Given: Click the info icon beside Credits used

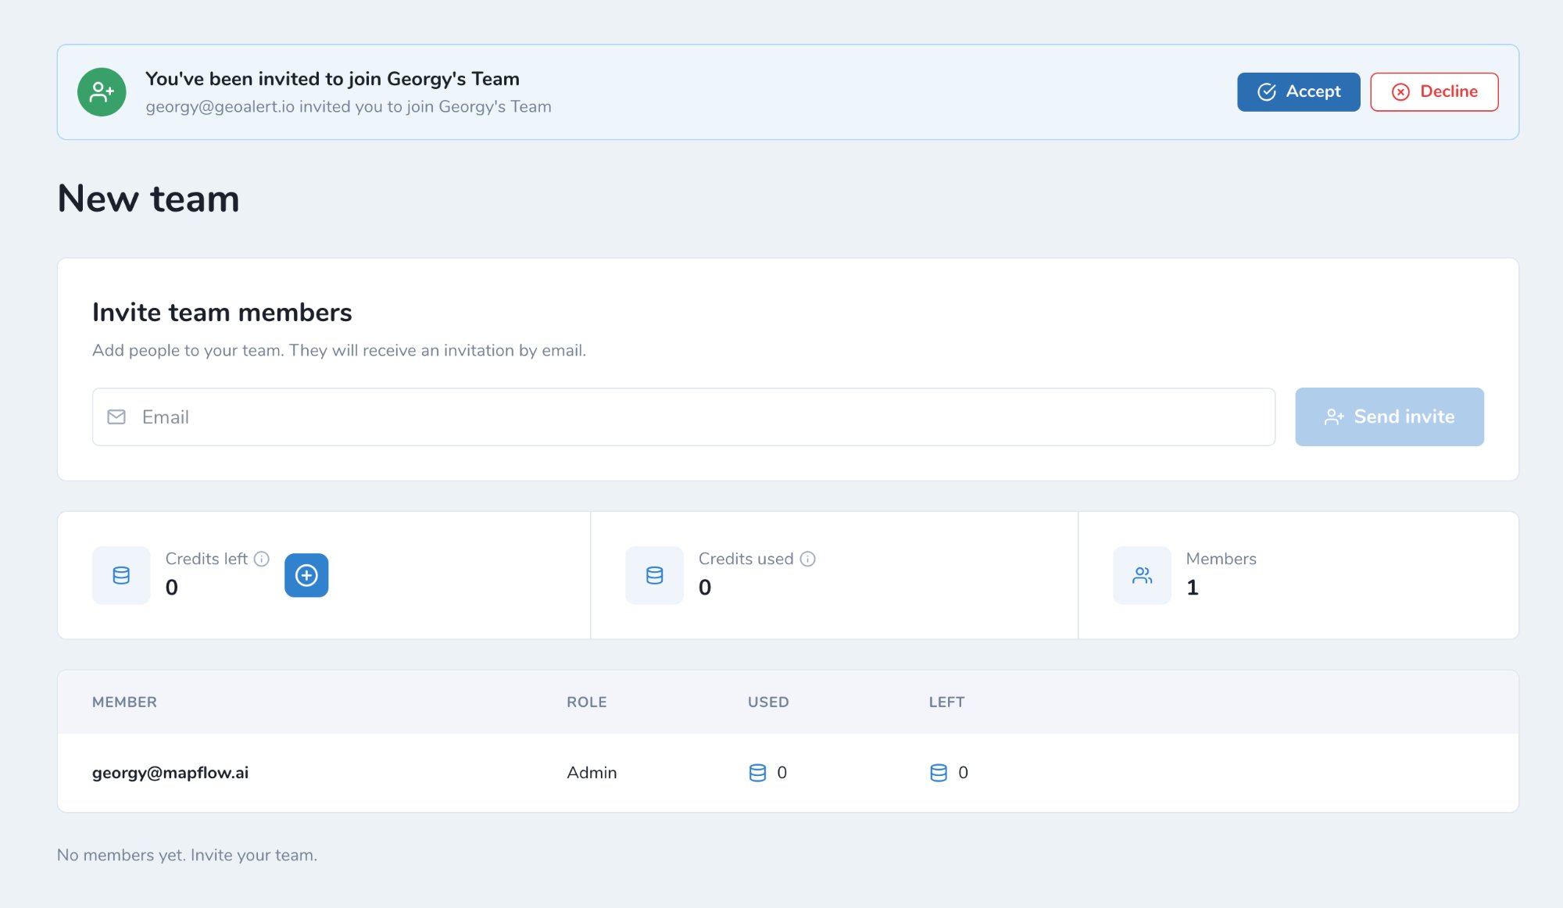Looking at the screenshot, I should pos(808,559).
